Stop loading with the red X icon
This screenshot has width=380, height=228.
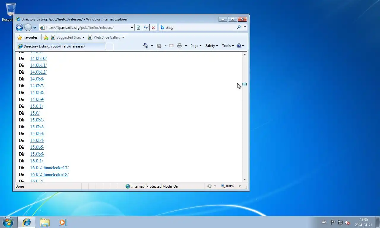pos(153,28)
